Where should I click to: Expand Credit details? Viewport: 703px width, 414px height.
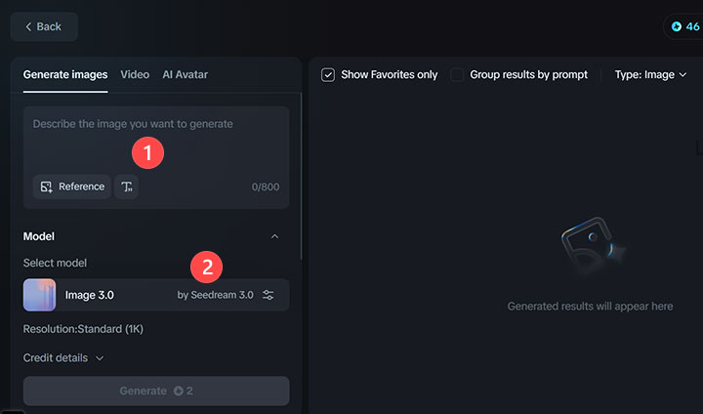(63, 358)
